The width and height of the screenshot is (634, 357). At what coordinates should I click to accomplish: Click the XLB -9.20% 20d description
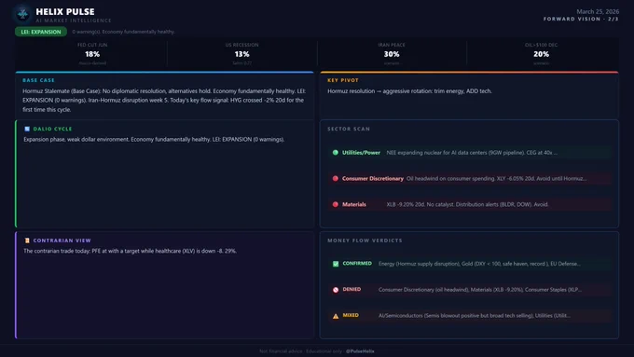[x=467, y=204]
